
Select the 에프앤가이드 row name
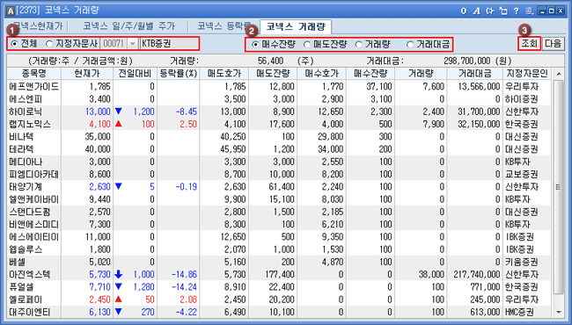coord(33,87)
